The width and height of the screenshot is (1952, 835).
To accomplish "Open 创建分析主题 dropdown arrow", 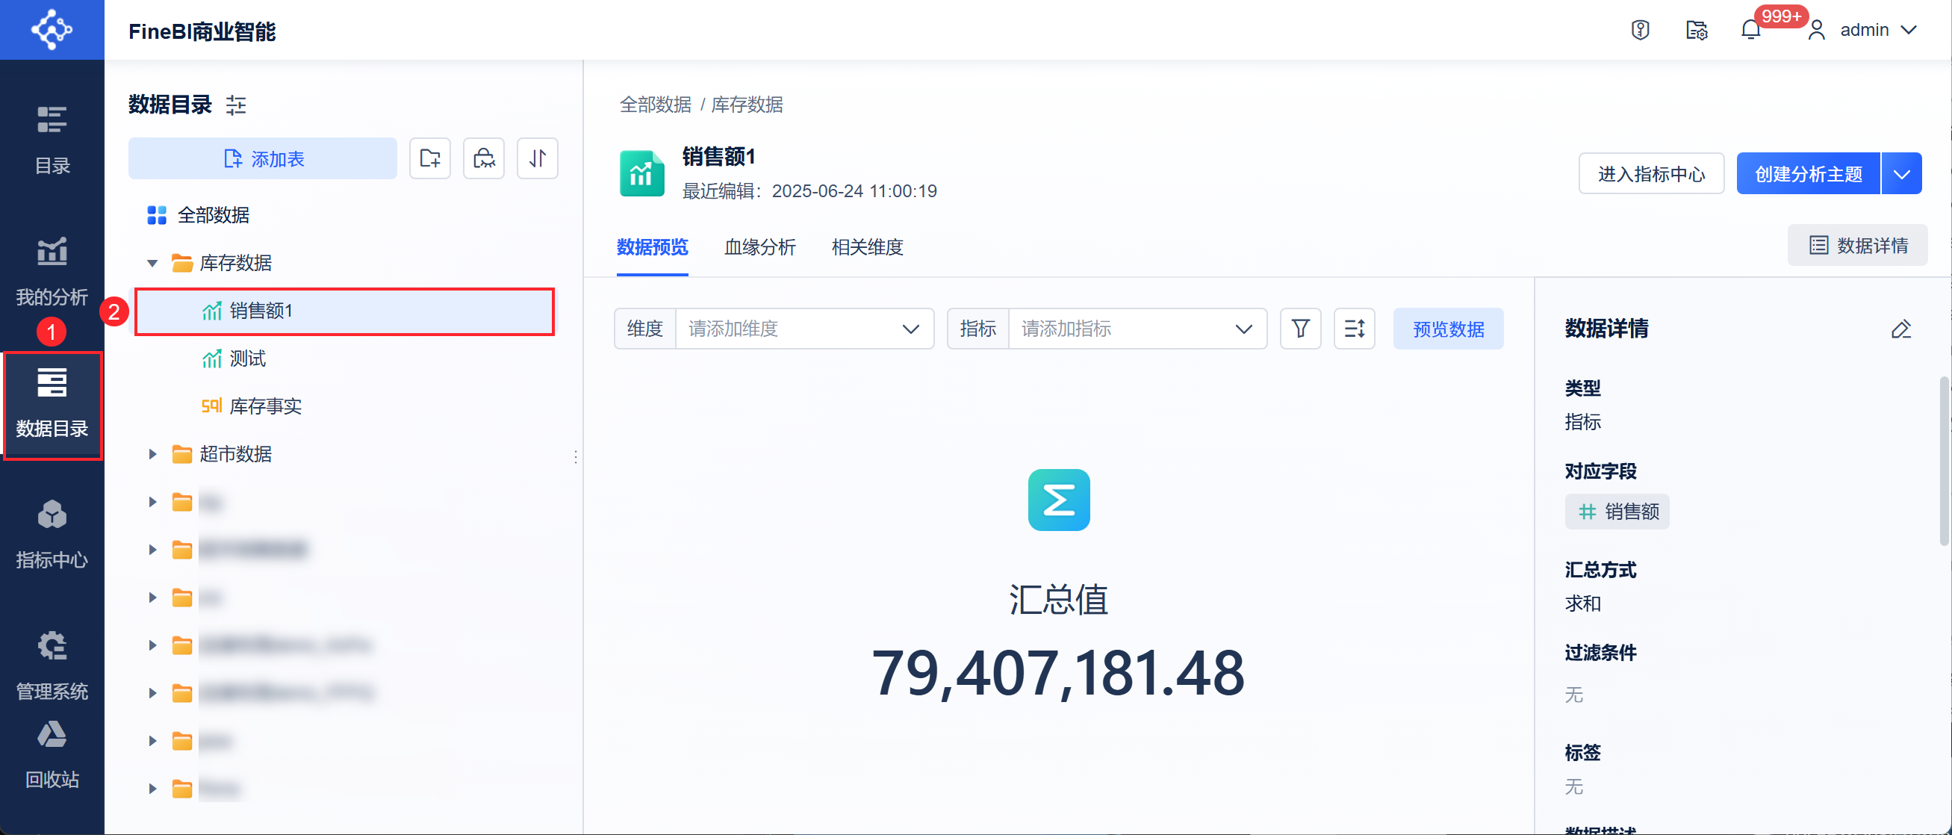I will click(1901, 173).
